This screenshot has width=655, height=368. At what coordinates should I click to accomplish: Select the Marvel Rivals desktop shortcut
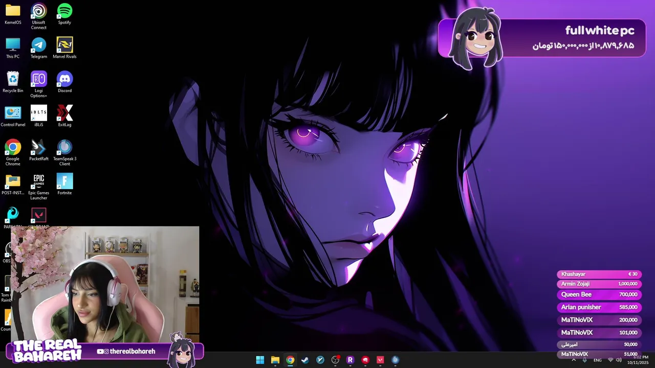(64, 48)
